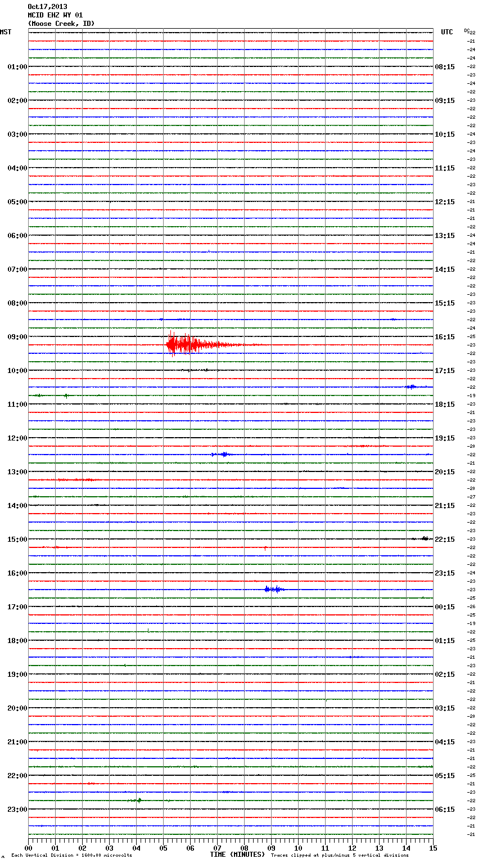Select the station code MCID EHZ WY 01

point(55,15)
